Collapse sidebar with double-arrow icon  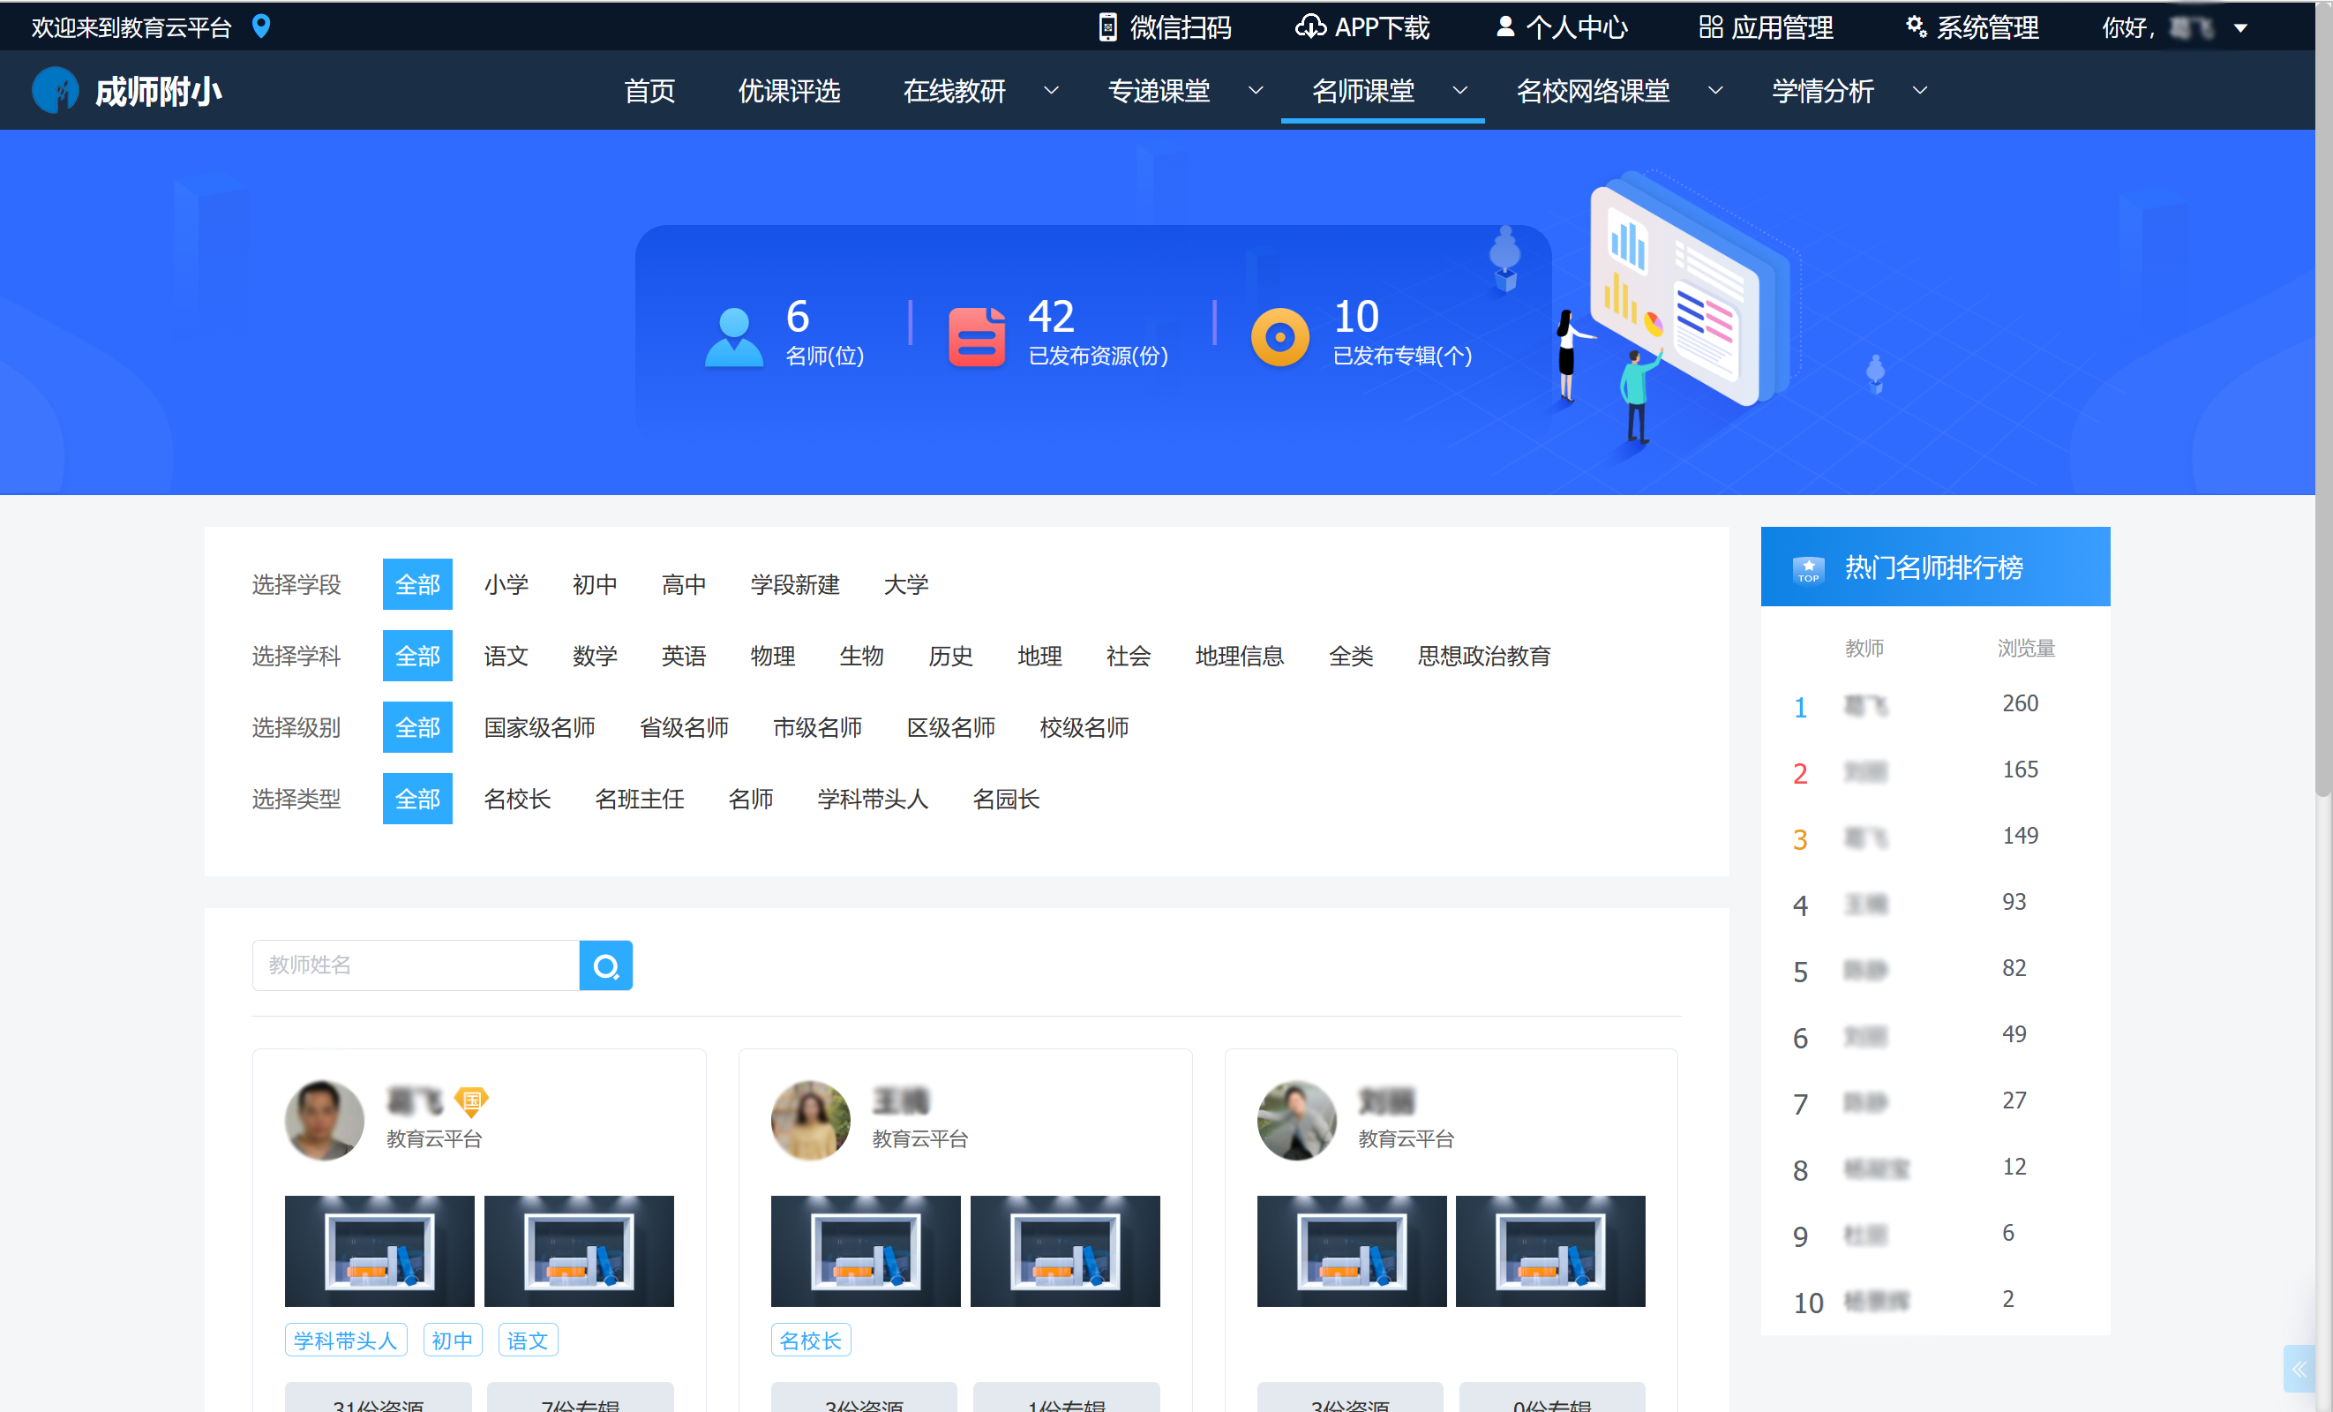point(2299,1370)
